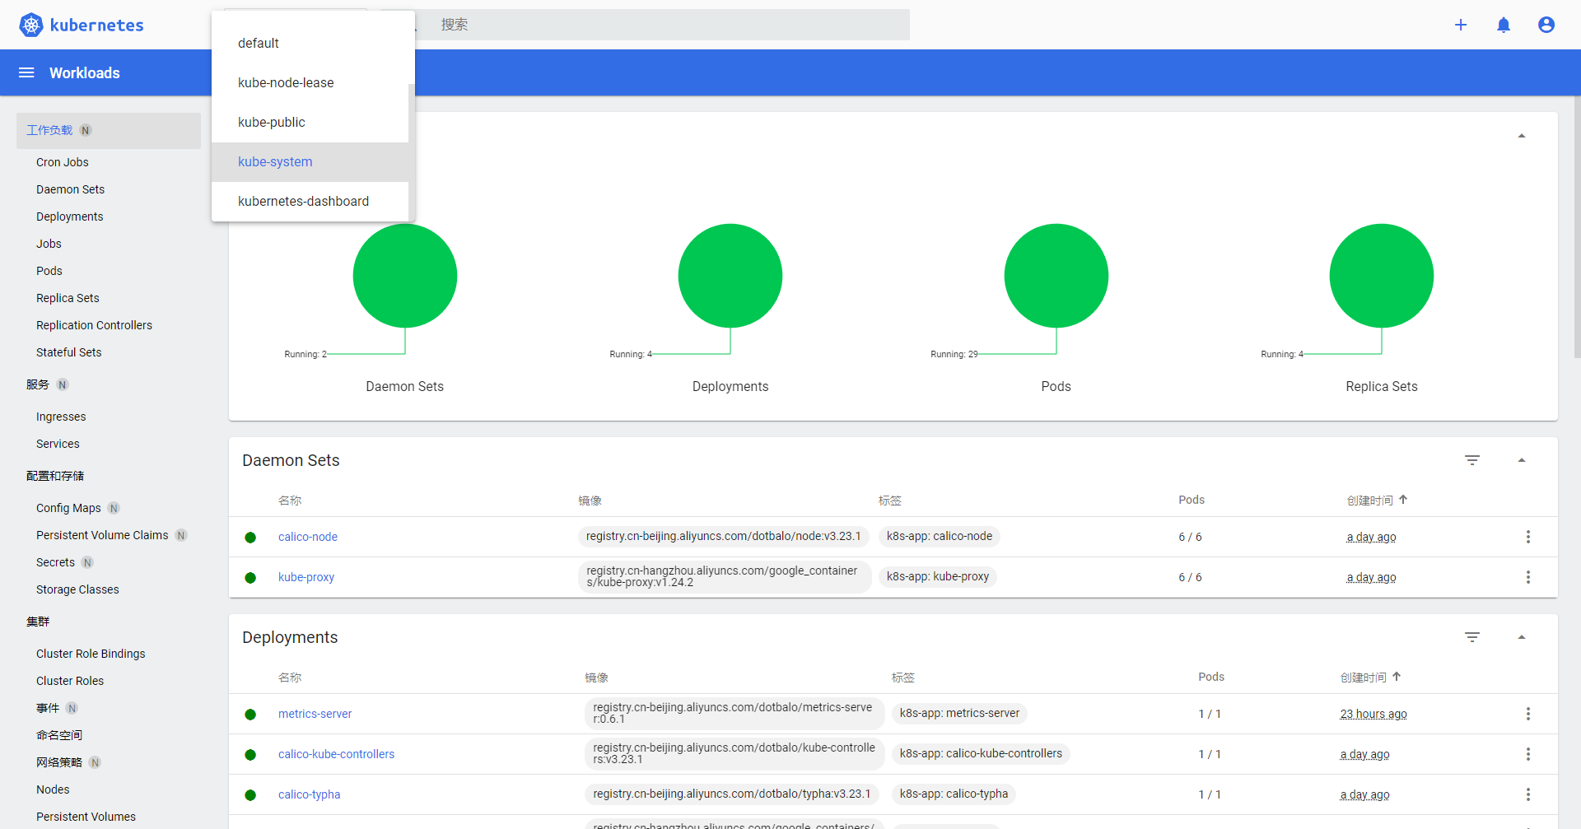Go to Pods in sidebar

pyautogui.click(x=49, y=271)
